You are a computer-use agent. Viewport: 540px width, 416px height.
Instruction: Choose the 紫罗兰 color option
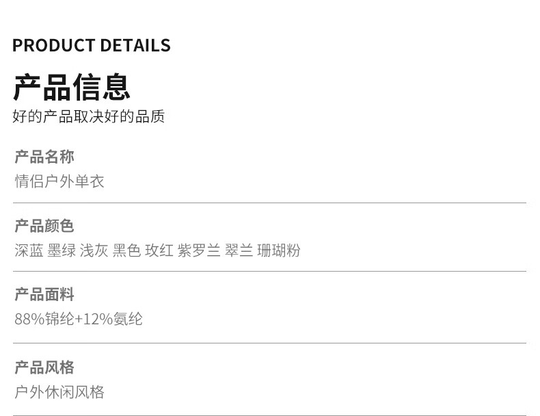coord(199,250)
